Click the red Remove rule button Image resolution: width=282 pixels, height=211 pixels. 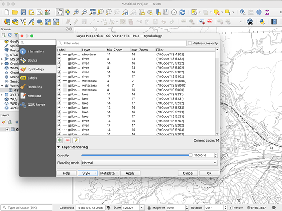(x=68, y=140)
